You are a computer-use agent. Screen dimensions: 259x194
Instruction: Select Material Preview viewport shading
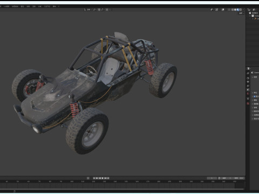click(x=238, y=10)
